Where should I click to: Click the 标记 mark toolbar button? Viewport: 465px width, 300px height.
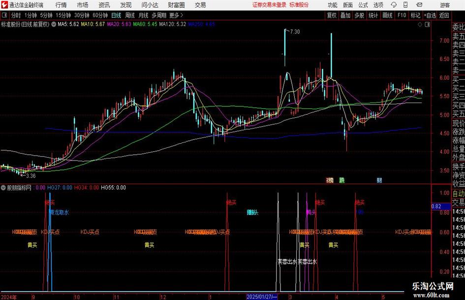[x=415, y=15]
